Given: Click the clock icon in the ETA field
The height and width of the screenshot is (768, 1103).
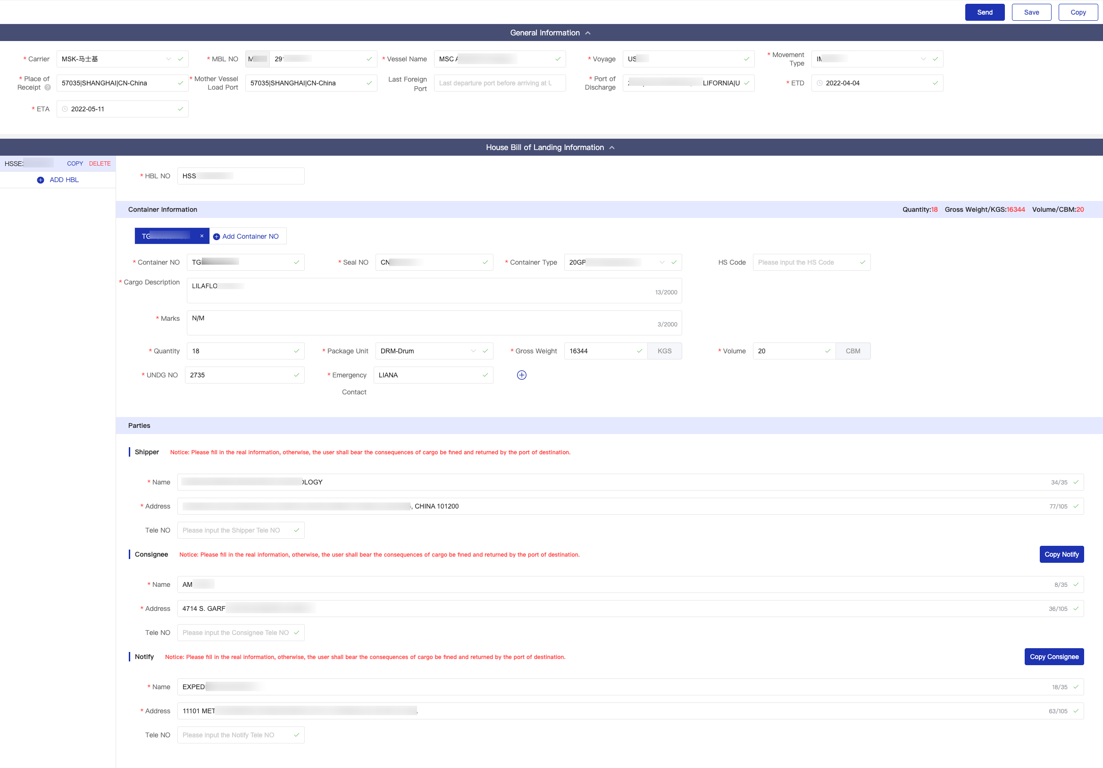Looking at the screenshot, I should pos(65,109).
